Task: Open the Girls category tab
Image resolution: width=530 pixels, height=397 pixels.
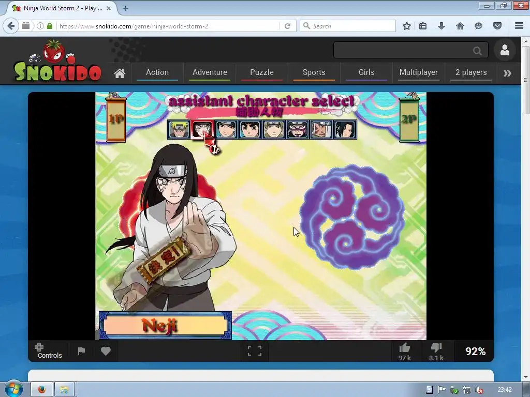Action: (x=366, y=72)
